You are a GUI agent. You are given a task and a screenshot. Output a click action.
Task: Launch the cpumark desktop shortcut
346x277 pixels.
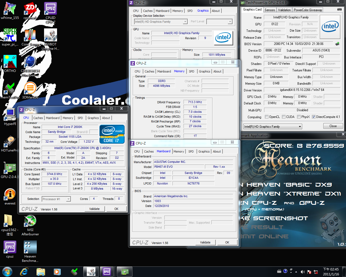click(30, 11)
